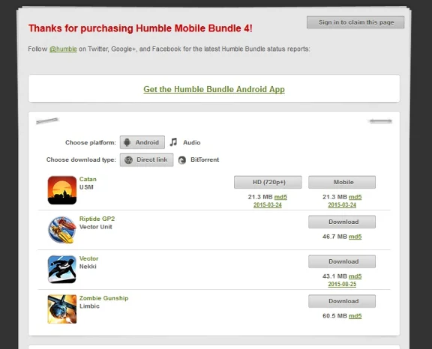Click the Limbic developer name
Viewport: 432px width, 349px height.
click(x=89, y=306)
